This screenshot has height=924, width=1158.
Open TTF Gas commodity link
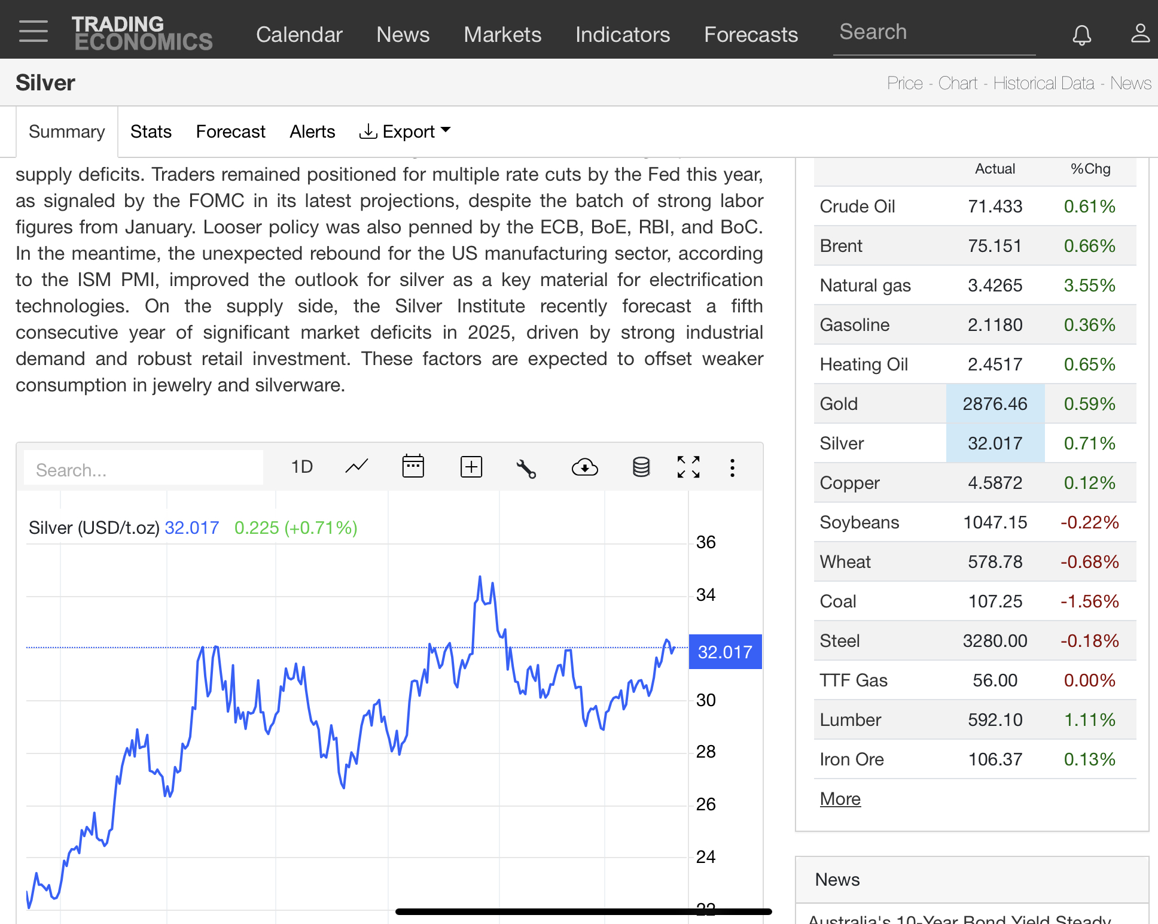tap(853, 680)
